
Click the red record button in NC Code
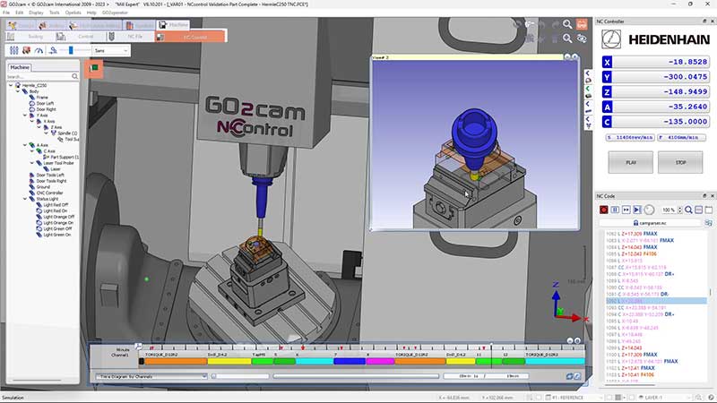point(604,209)
